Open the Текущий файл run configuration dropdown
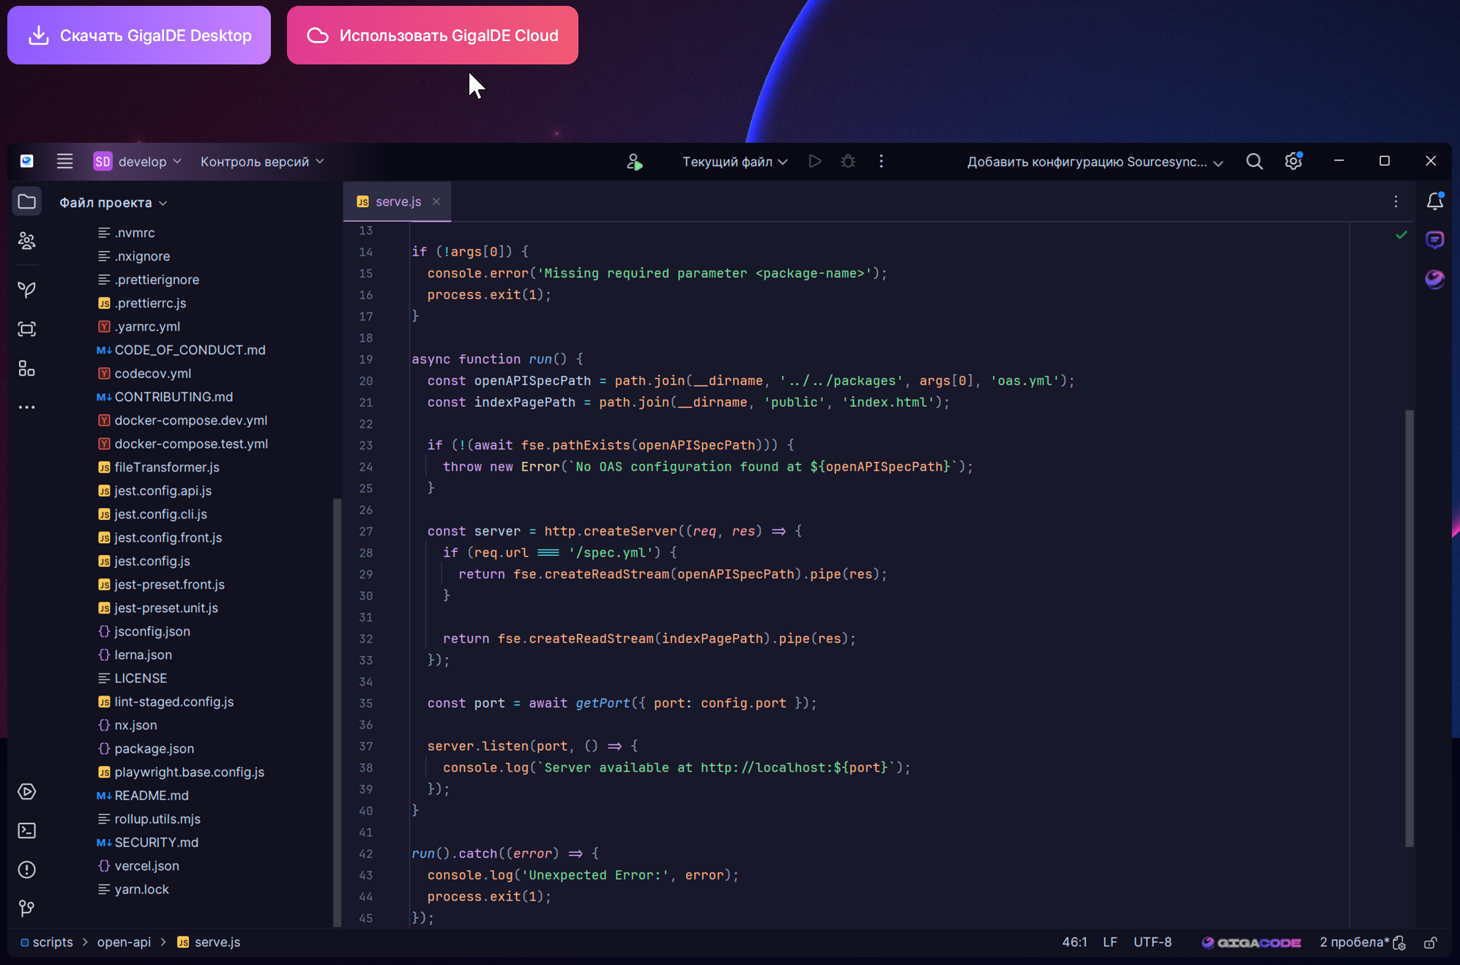The width and height of the screenshot is (1460, 965). pyautogui.click(x=734, y=161)
